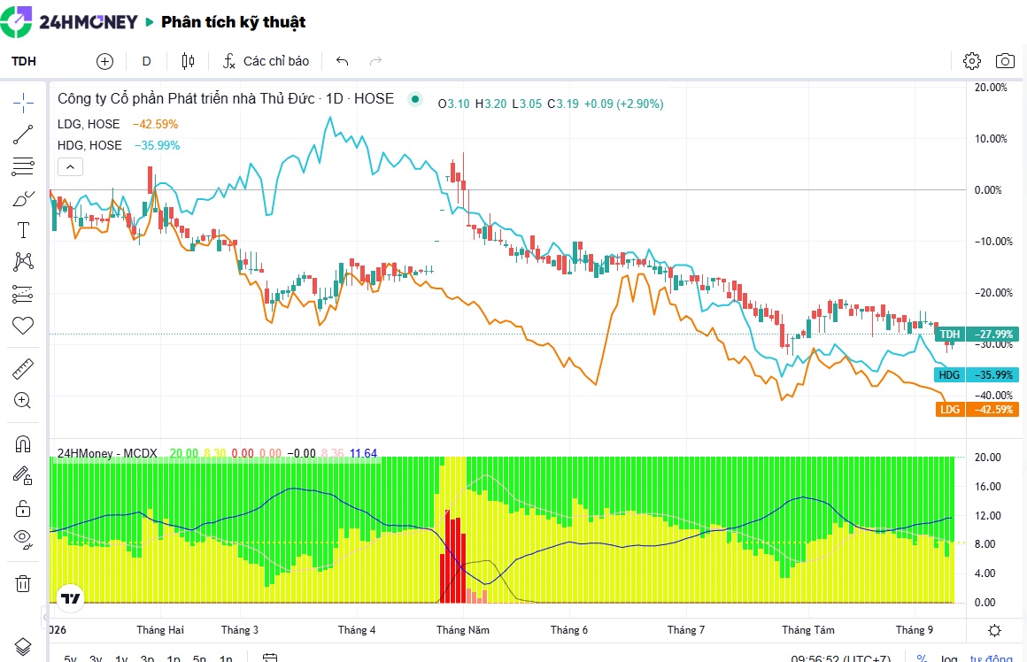
Task: Select the ruler measure tool
Action: coord(23,369)
